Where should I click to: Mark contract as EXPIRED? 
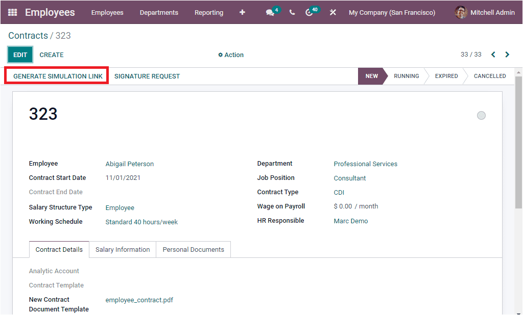click(x=445, y=76)
